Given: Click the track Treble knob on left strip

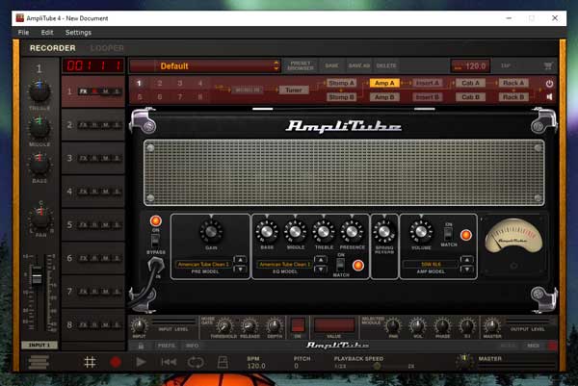Looking at the screenshot, I should point(39,92).
